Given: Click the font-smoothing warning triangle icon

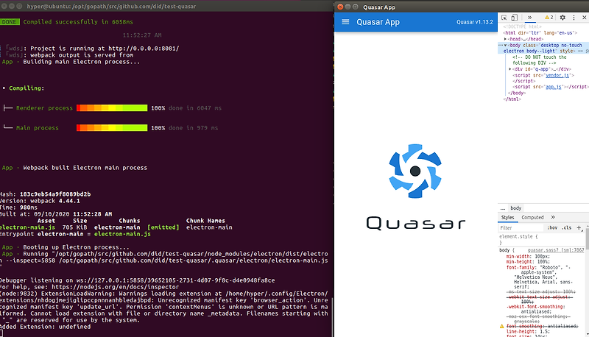Looking at the screenshot, I should 501,326.
